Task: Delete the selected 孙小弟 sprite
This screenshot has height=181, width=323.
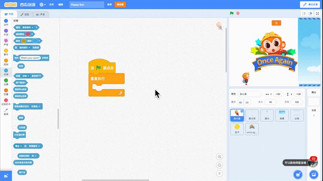Action: tap(242, 111)
